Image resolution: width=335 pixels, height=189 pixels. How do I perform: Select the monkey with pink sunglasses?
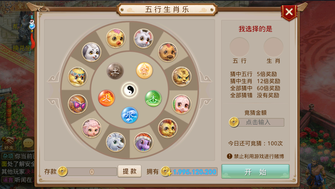(x=78, y=104)
